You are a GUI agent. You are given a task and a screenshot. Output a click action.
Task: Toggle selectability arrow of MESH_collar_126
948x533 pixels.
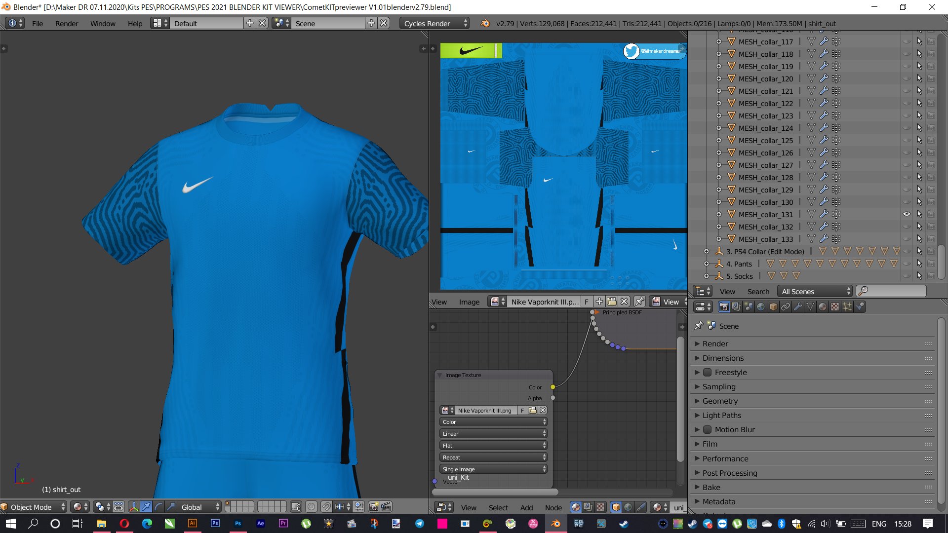point(919,152)
